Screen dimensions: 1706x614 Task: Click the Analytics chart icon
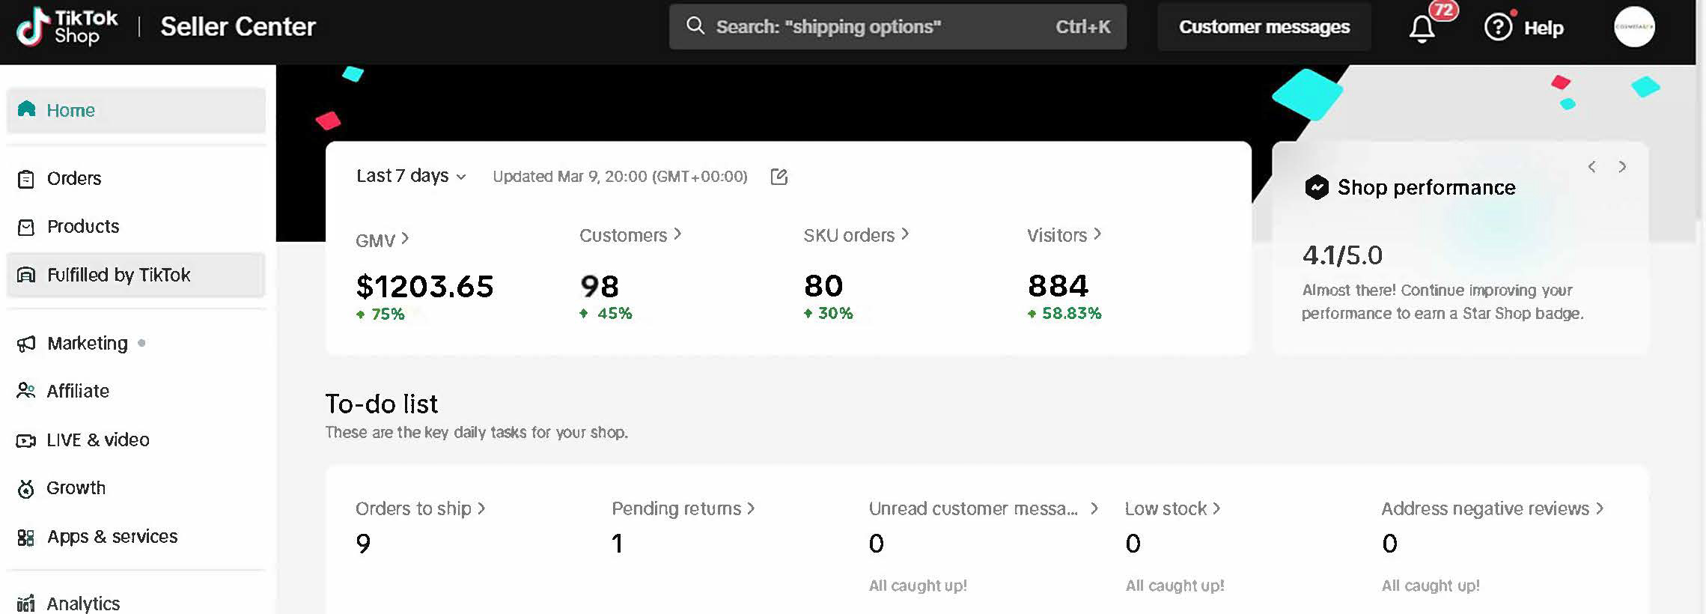[x=26, y=604]
